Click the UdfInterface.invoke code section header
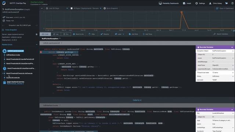The width and height of the screenshot is (235, 132). click(117, 105)
